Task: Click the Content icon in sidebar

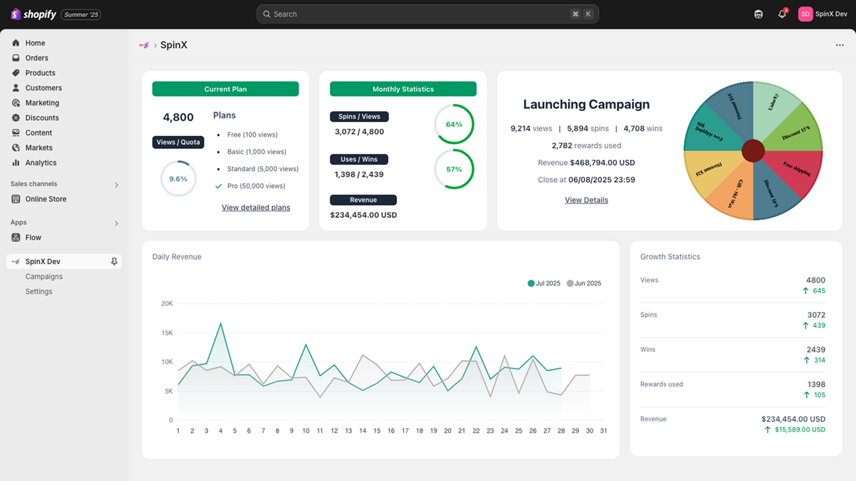Action: [x=16, y=133]
